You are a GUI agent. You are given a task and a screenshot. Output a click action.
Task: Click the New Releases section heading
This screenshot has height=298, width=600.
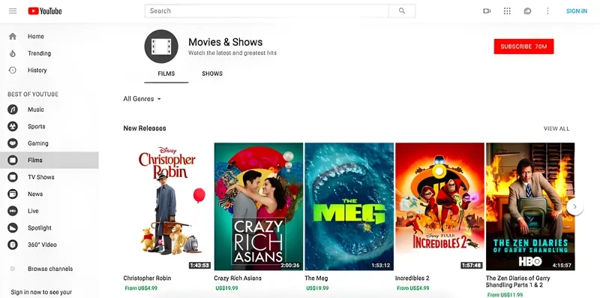145,128
